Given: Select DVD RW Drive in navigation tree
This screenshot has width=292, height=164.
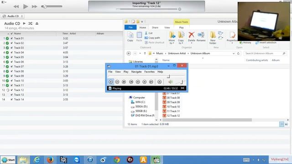Looking at the screenshot, I should 143,115.
